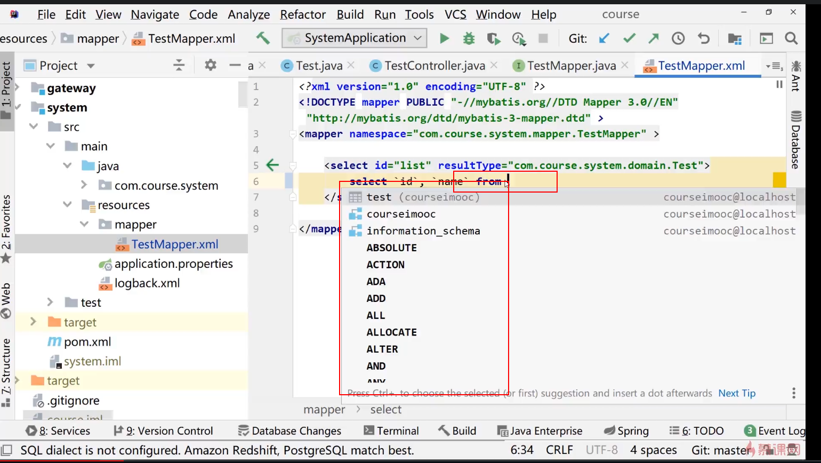Run with coverage shield icon

(x=494, y=38)
